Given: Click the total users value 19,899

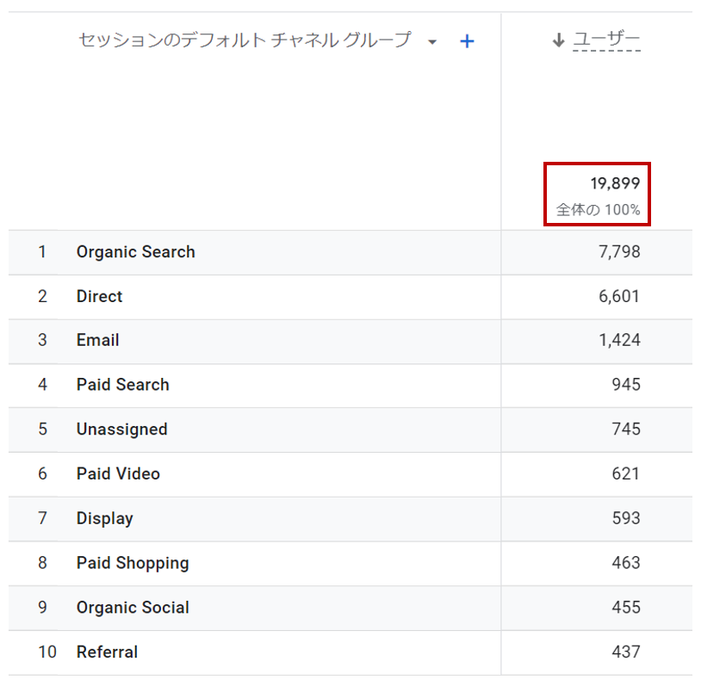Looking at the screenshot, I should click(x=615, y=183).
